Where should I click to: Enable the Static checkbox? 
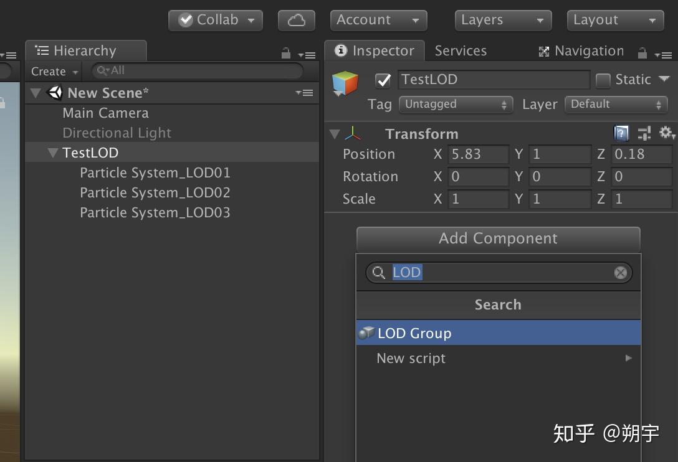click(603, 80)
